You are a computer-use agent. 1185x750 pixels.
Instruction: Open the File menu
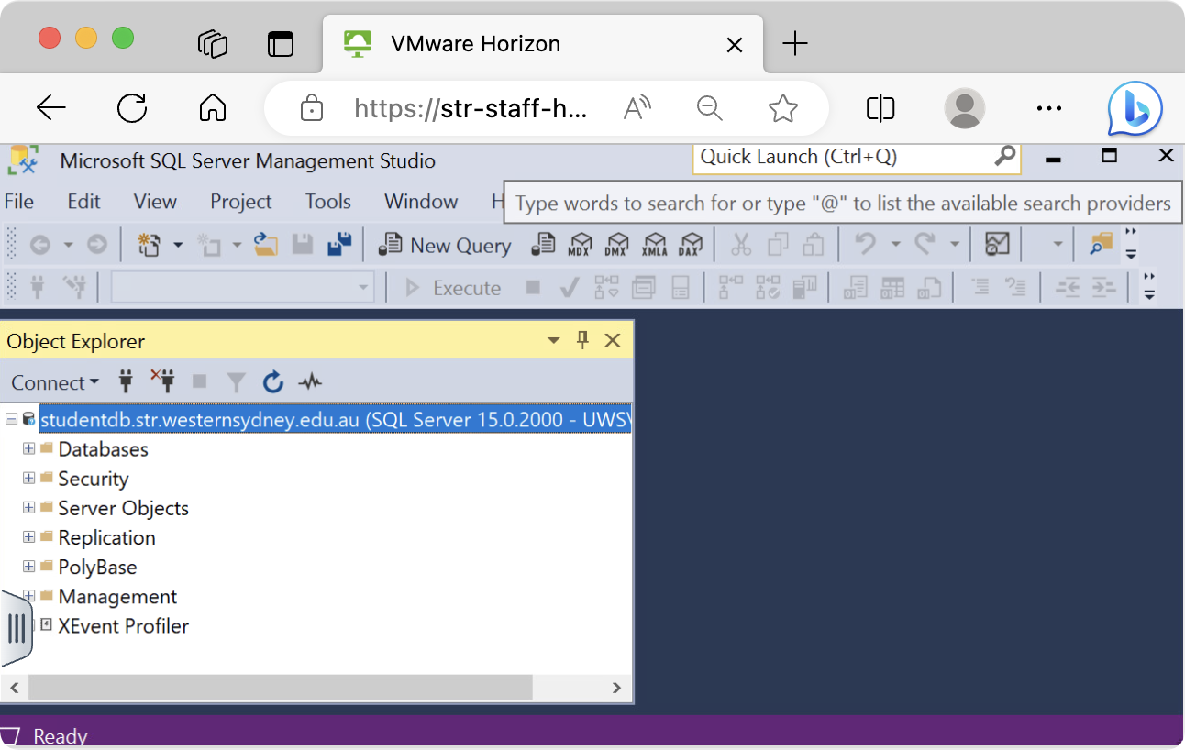click(19, 201)
